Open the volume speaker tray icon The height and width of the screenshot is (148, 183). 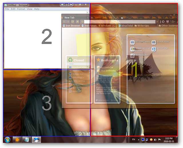155,140
